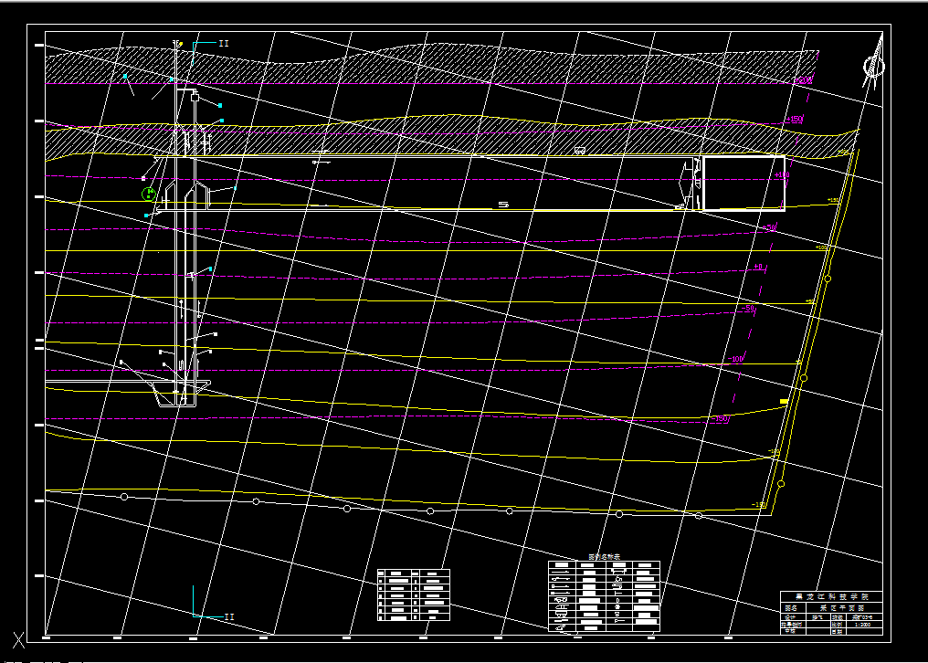Select the thick white rectangle working panel
The image size is (928, 663).
pyautogui.click(x=743, y=183)
